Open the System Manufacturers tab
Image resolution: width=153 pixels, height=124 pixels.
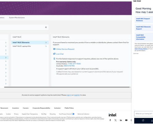17,18
